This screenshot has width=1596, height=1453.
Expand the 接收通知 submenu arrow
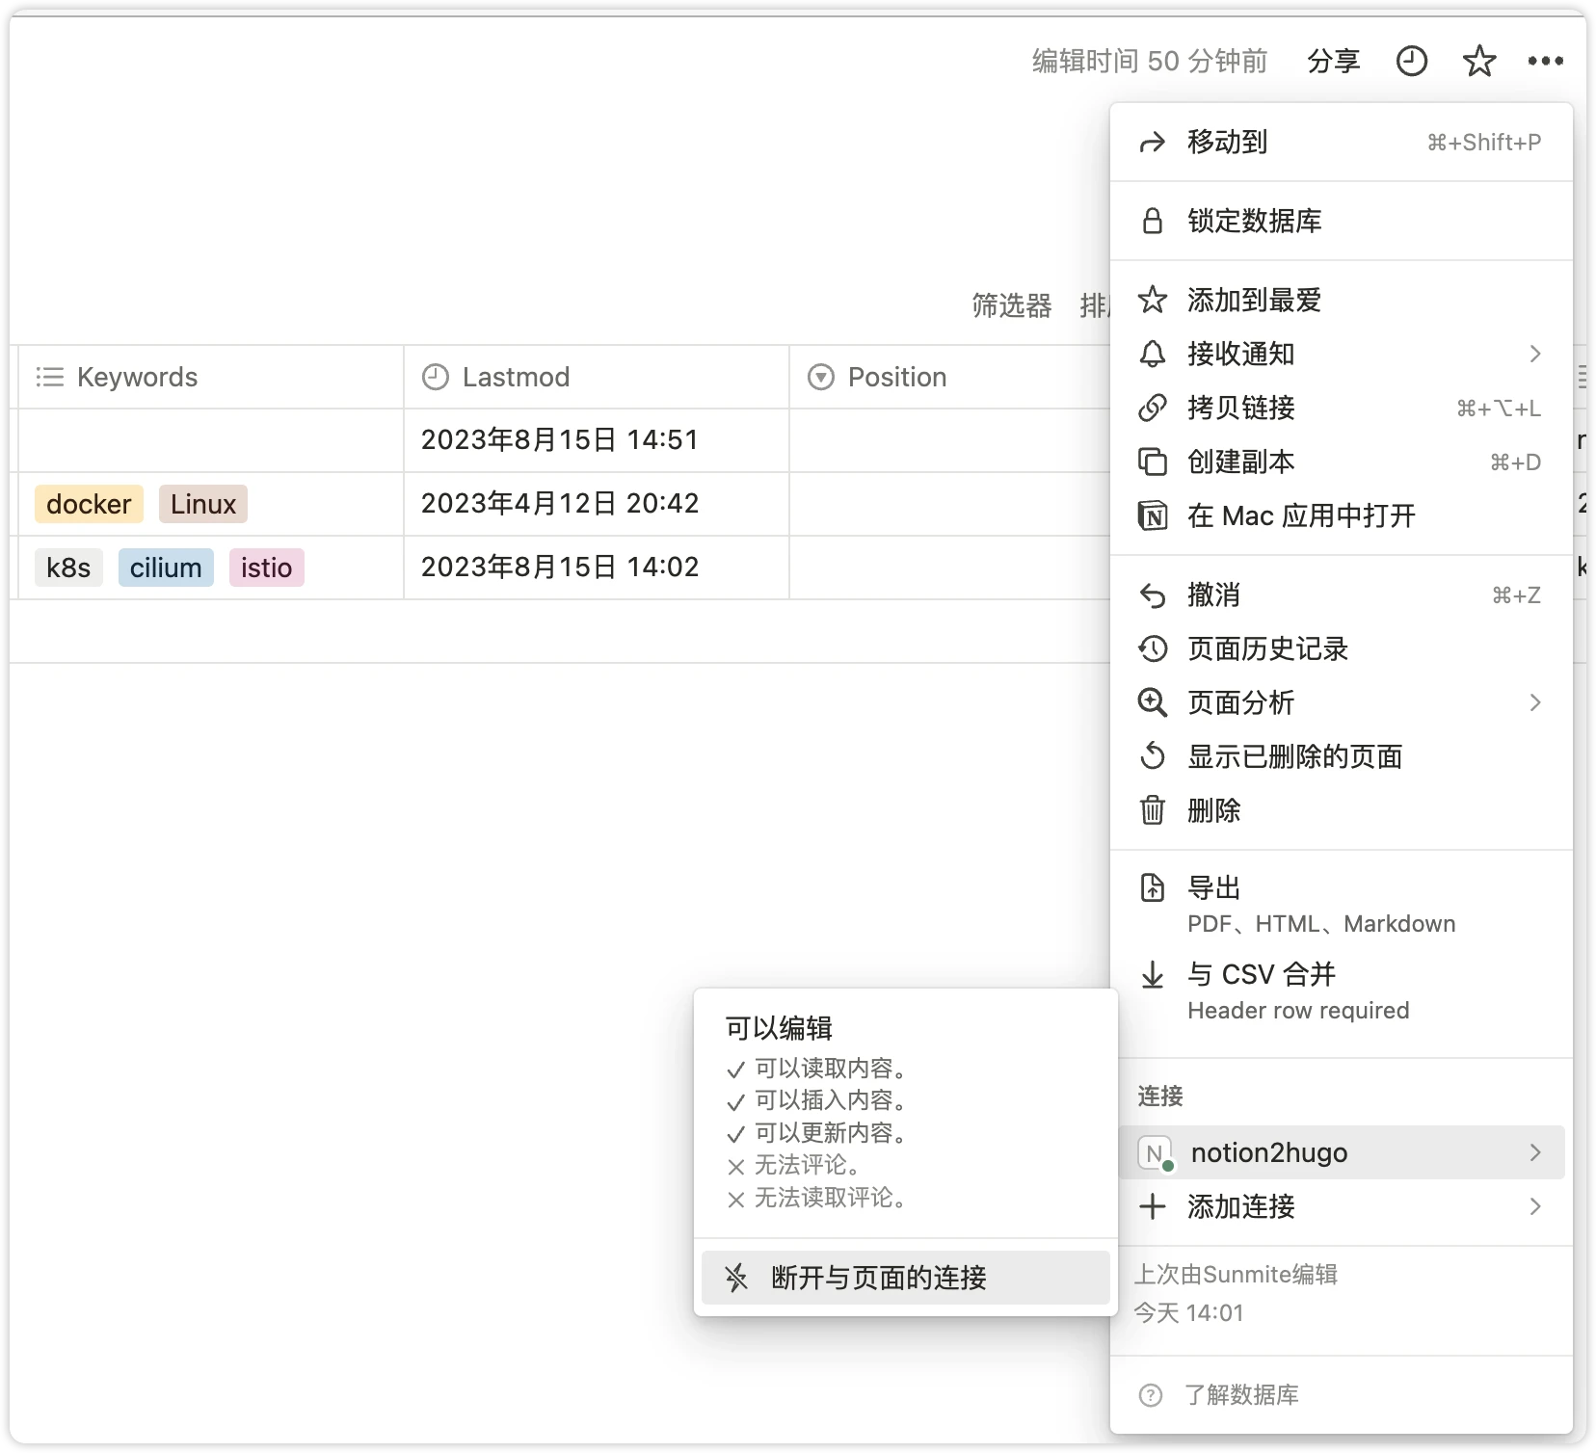tap(1534, 355)
